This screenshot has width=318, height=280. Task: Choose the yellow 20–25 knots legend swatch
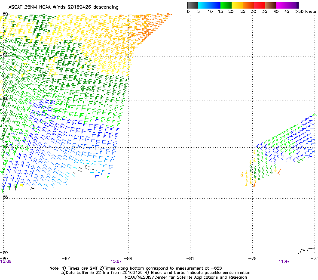237,5
